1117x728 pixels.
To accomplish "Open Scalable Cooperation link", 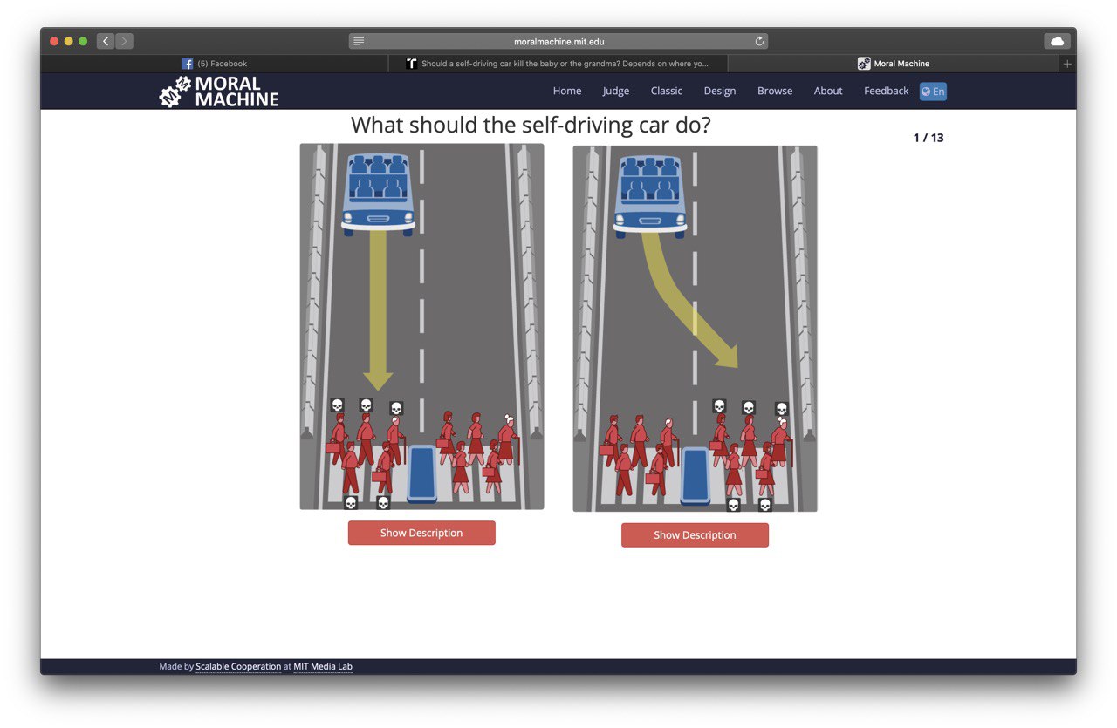I will pyautogui.click(x=238, y=667).
